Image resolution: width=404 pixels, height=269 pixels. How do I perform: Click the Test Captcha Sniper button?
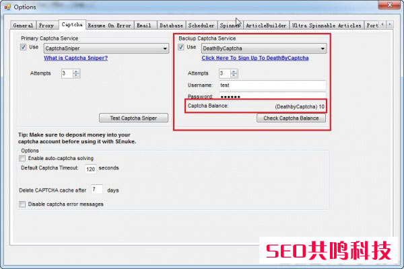tap(133, 118)
